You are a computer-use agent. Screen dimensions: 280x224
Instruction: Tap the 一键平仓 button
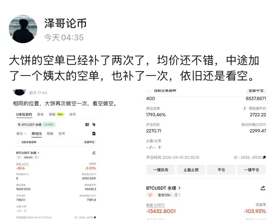pos(252,170)
